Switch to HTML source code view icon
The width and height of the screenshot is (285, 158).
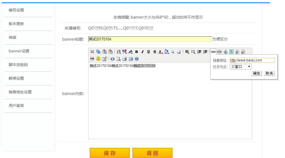(113, 59)
